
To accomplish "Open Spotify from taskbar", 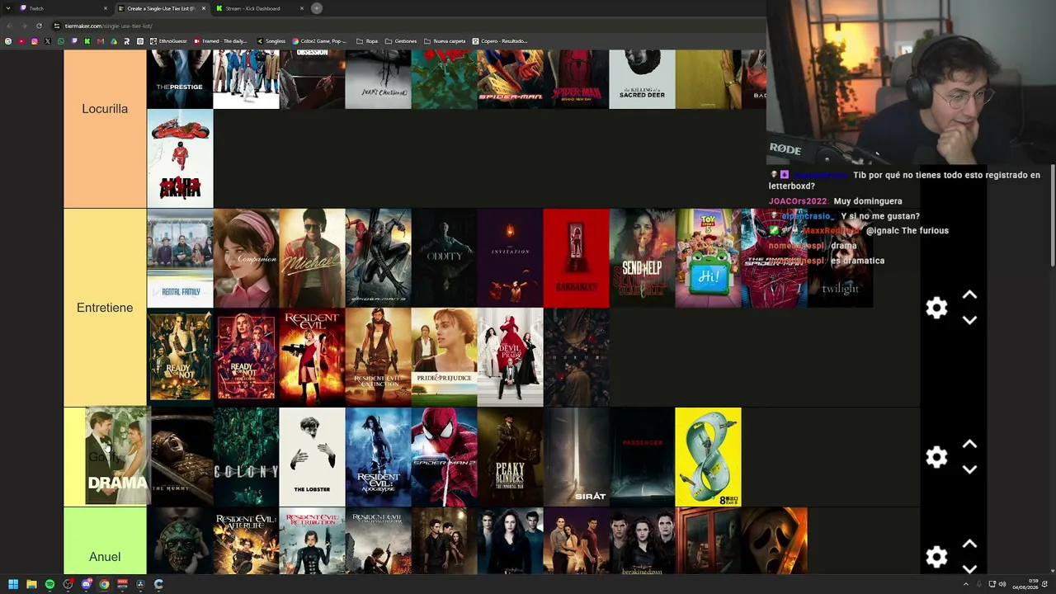I will tap(49, 584).
